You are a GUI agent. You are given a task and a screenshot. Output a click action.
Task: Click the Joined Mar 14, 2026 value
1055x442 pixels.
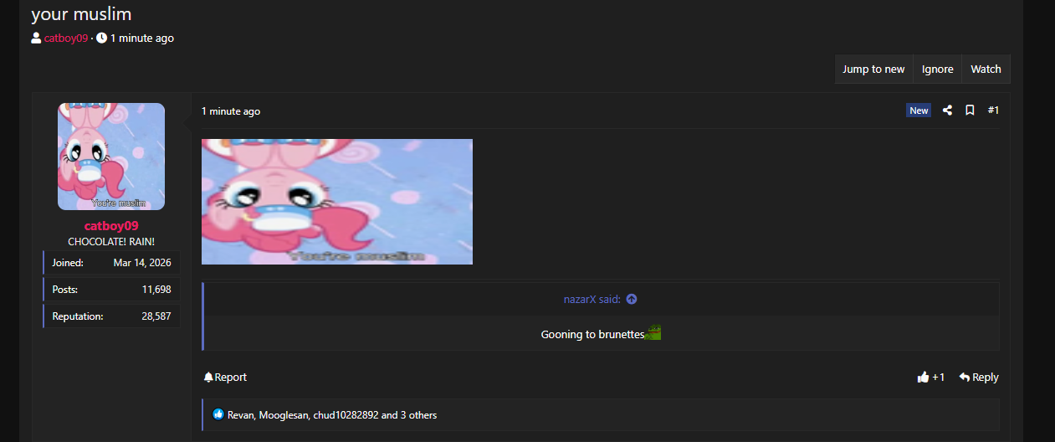click(142, 263)
